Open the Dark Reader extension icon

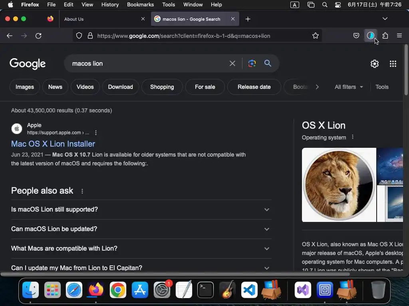click(370, 35)
